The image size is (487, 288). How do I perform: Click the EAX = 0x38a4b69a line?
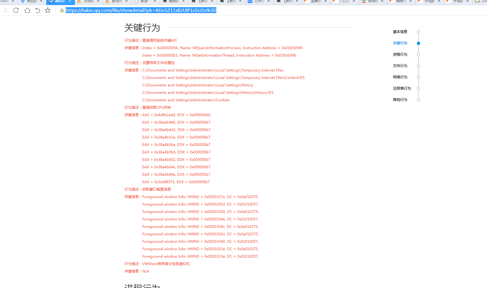(176, 175)
